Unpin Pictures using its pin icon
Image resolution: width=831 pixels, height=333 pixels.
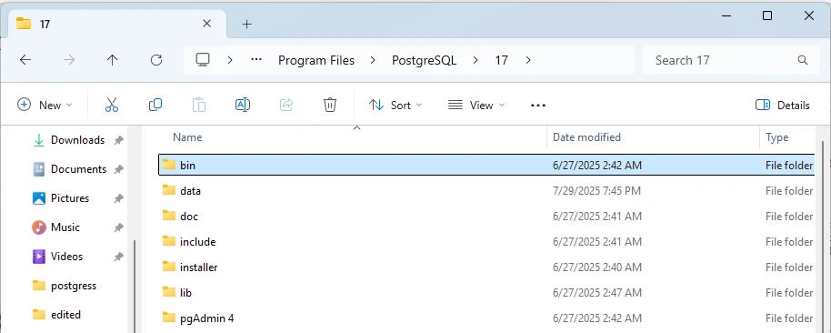[x=119, y=198]
